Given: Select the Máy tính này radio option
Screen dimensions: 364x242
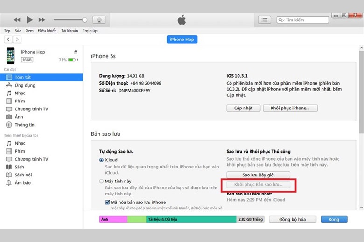Looking at the screenshot, I should (x=101, y=181).
